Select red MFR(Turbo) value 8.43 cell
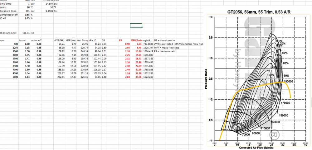Viewport: 312px width, 150px height. (136, 48)
